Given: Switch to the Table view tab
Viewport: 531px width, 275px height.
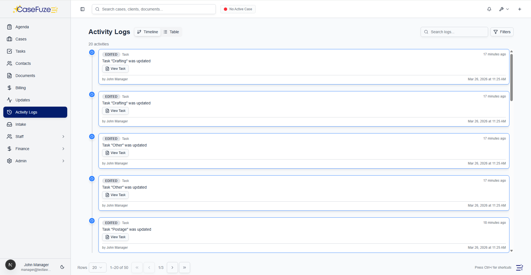Looking at the screenshot, I should pyautogui.click(x=171, y=32).
